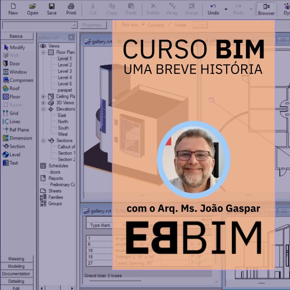Open the Modeling design bar tab
This screenshot has height=290, width=290.
pos(16,266)
